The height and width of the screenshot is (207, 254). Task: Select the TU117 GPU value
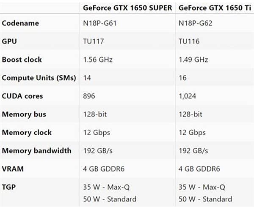(94, 41)
